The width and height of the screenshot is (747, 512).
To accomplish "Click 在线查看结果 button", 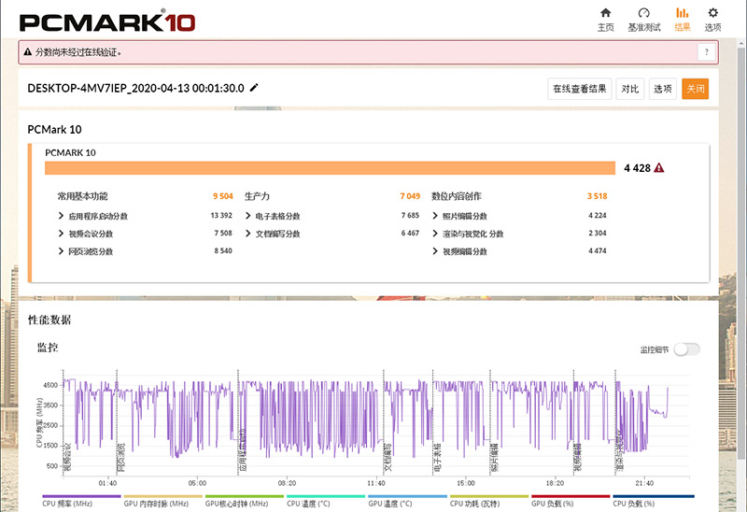I will tap(579, 89).
